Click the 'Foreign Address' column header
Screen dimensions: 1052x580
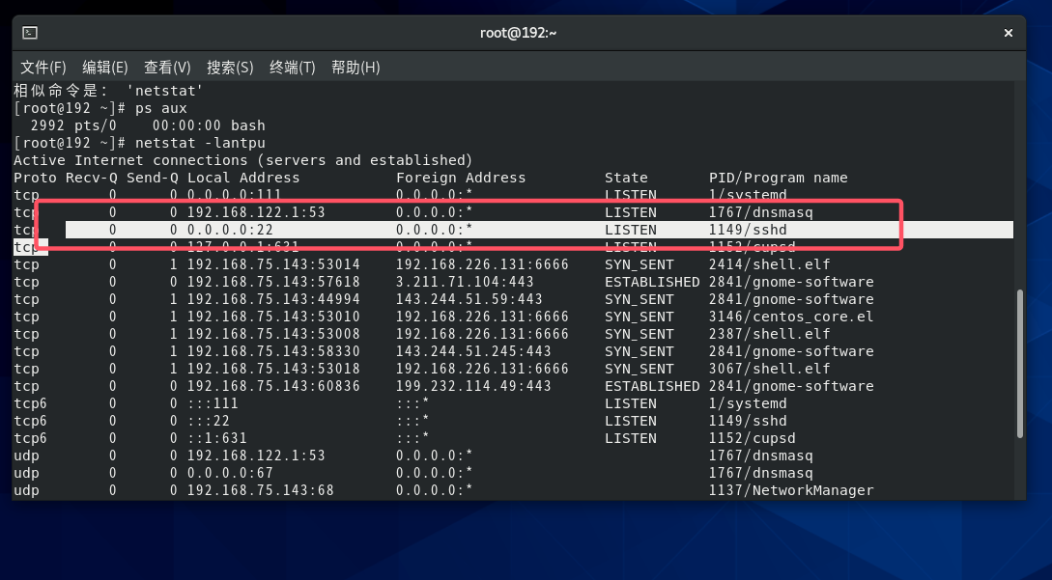point(461,178)
